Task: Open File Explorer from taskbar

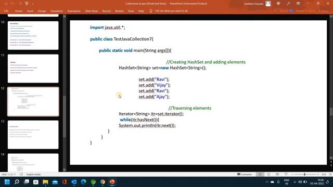Action: pyautogui.click(x=45, y=182)
